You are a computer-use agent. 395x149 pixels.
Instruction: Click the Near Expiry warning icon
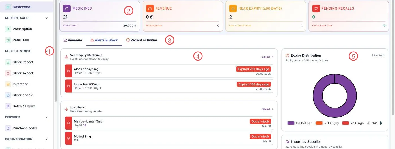click(x=233, y=8)
